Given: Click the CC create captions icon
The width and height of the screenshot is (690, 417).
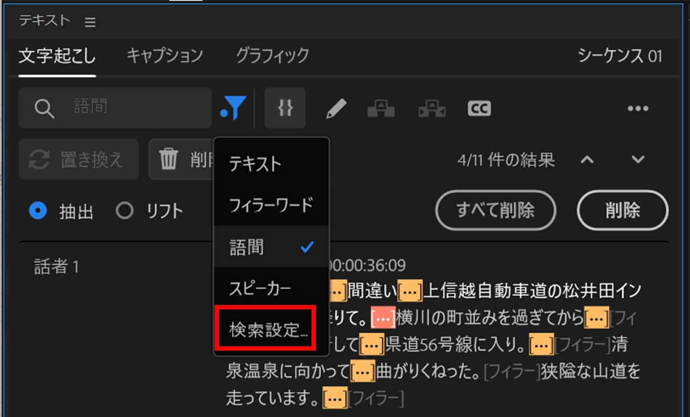Looking at the screenshot, I should [479, 108].
